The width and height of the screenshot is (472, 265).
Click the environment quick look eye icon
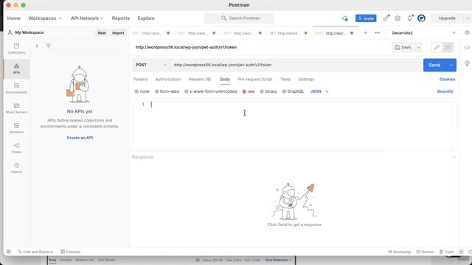point(467,32)
